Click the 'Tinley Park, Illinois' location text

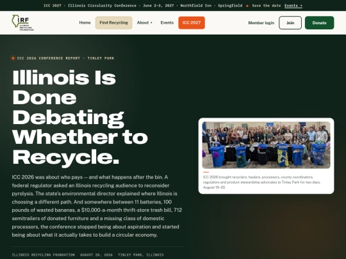[x=141, y=255]
